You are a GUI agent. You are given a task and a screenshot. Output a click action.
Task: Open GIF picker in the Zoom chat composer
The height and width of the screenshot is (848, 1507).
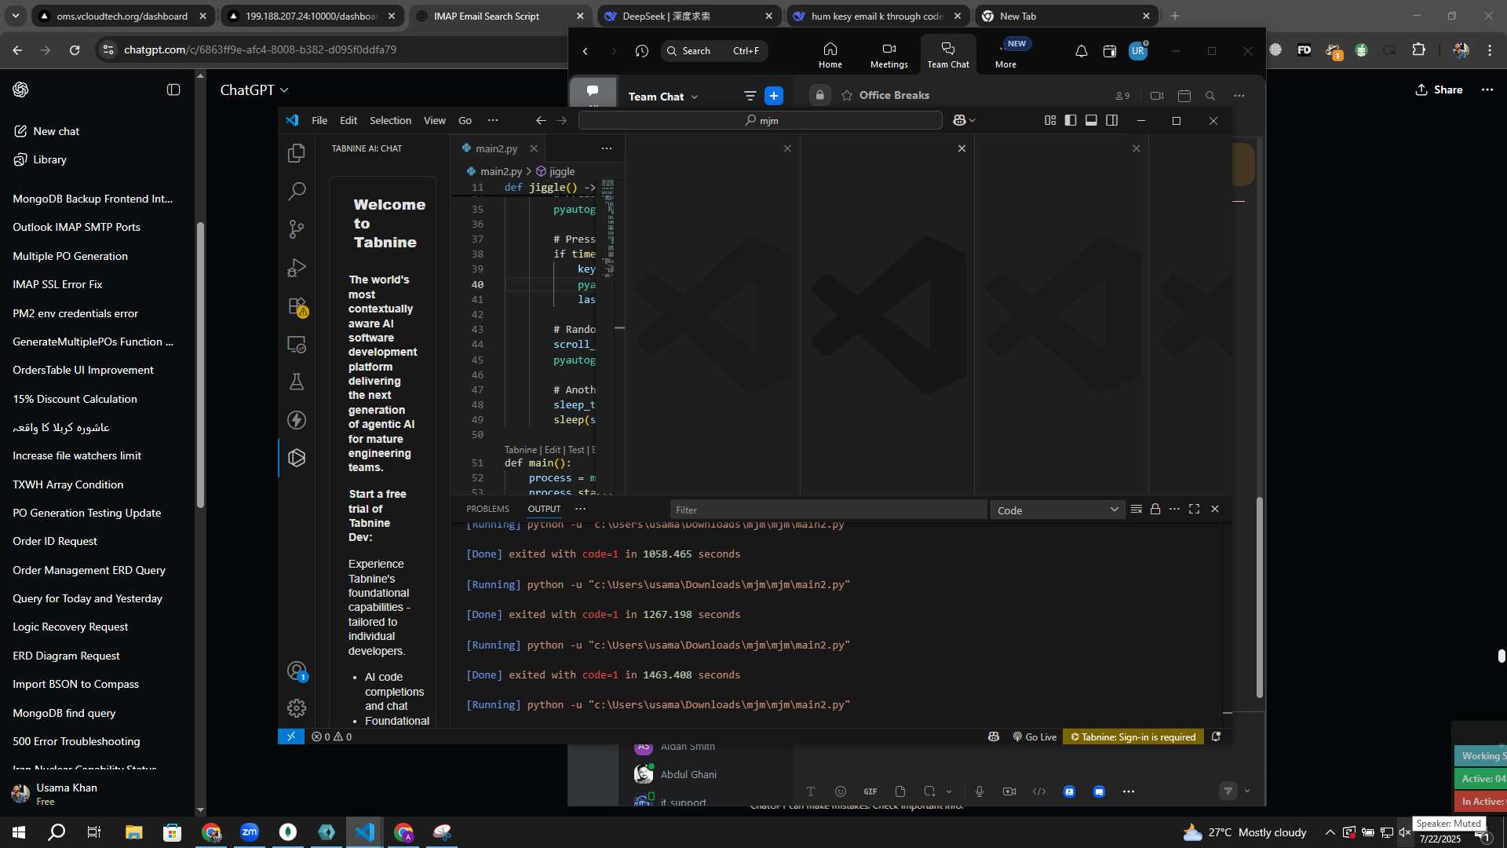[x=870, y=791]
